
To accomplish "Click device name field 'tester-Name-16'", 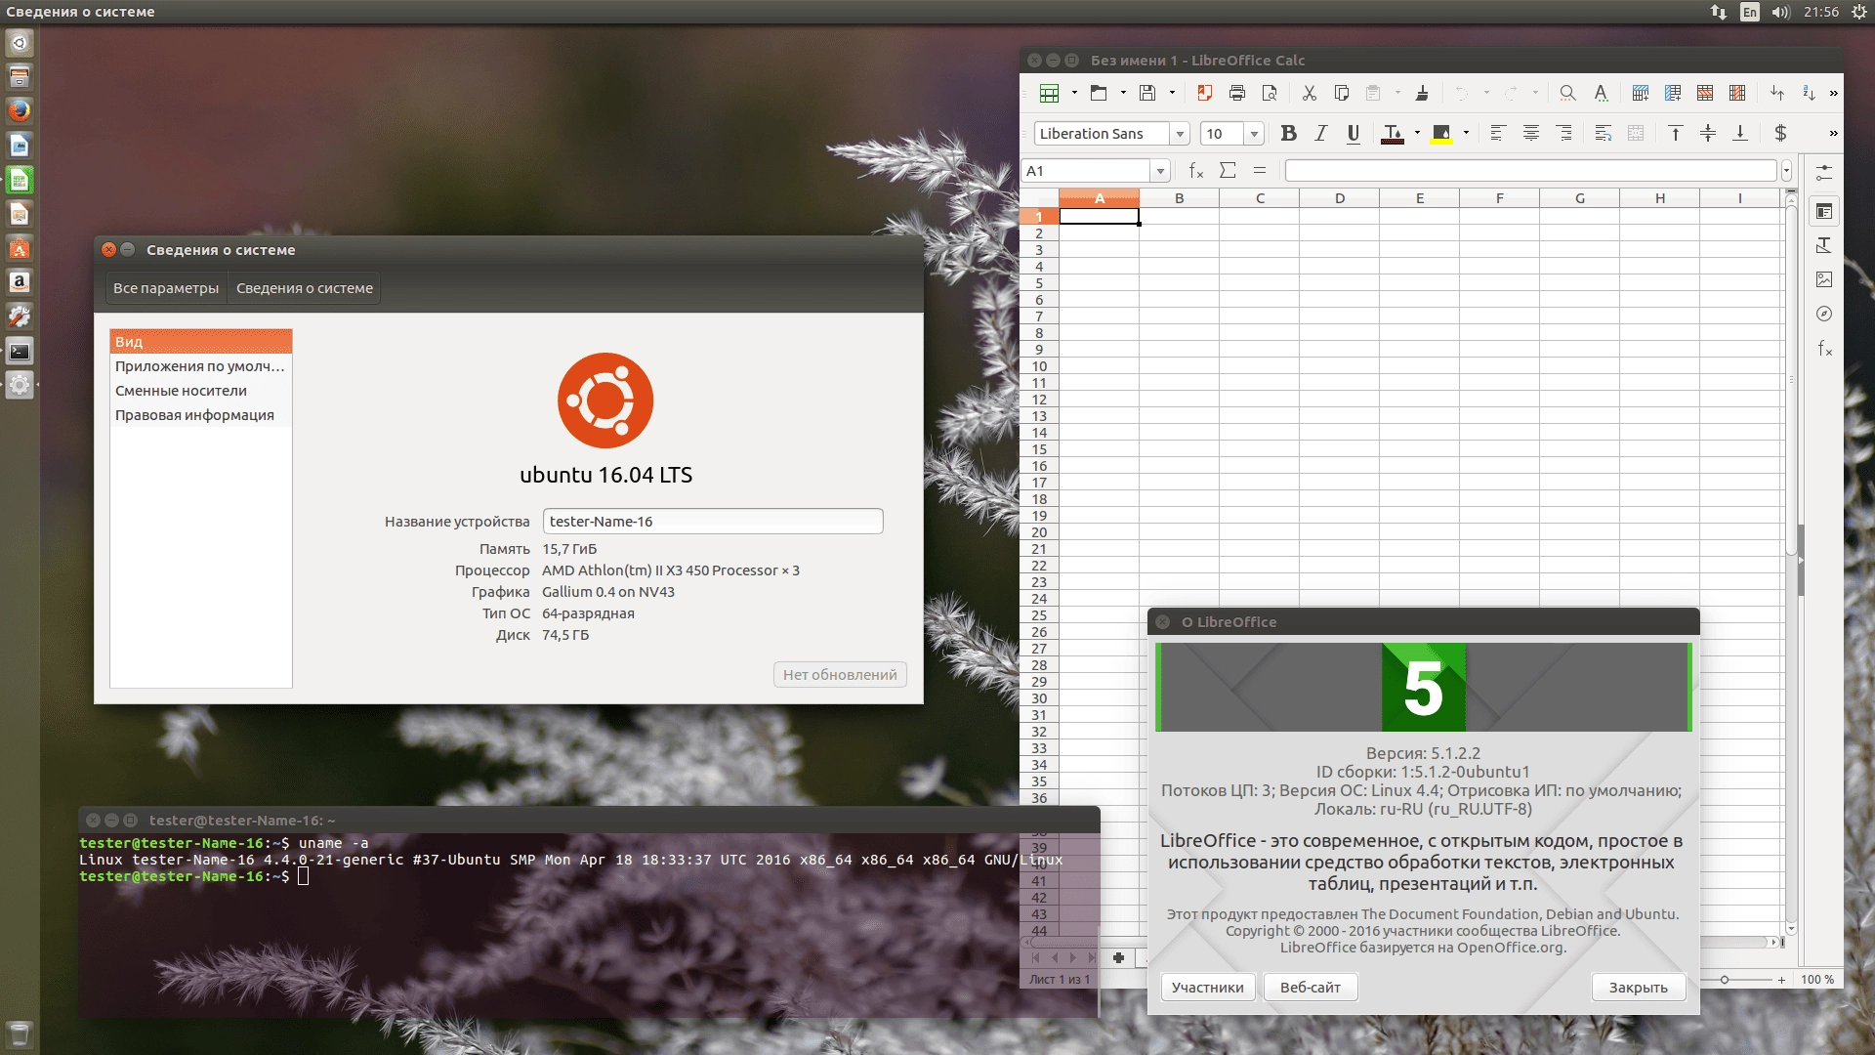I will click(713, 522).
